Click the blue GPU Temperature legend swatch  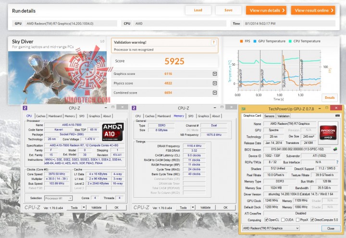pyautogui.click(x=255, y=41)
